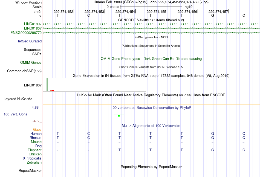The image size is (260, 177).
Task: Click base G in the Rhesus alignment row
Action: click(213, 138)
